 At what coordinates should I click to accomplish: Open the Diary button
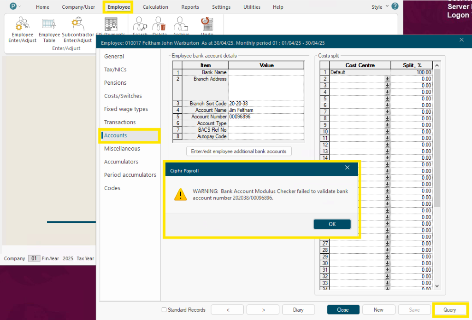click(x=298, y=310)
